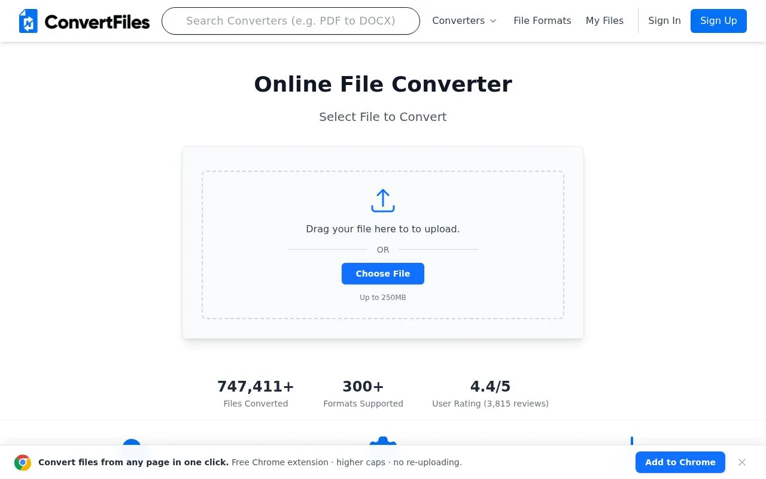Expand the Converters dropdown menu
The image size is (766, 479).
coord(464,21)
